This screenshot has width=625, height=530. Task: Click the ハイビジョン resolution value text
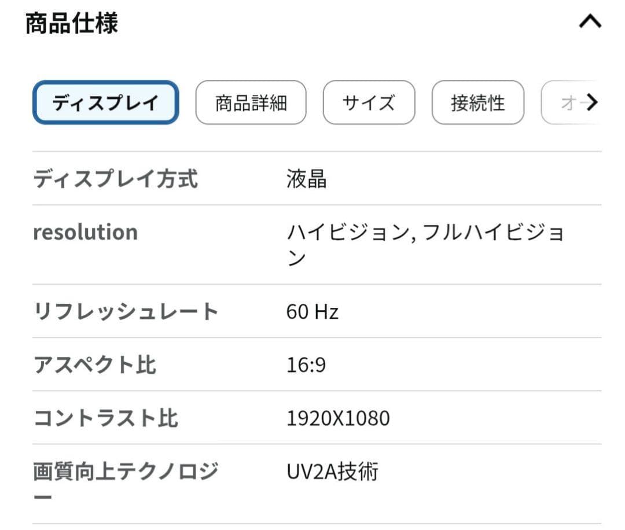(427, 232)
